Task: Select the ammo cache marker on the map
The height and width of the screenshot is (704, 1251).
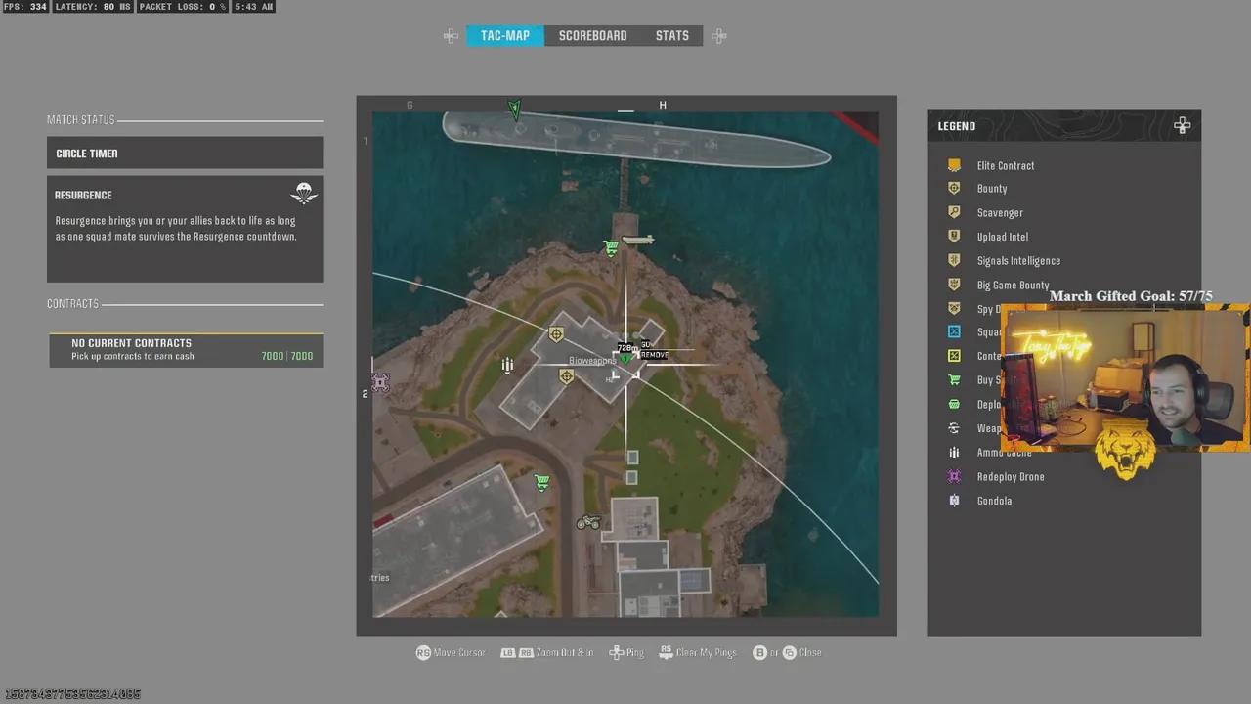Action: (x=507, y=365)
